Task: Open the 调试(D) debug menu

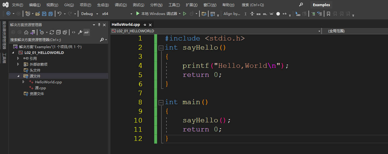Action: point(121,5)
